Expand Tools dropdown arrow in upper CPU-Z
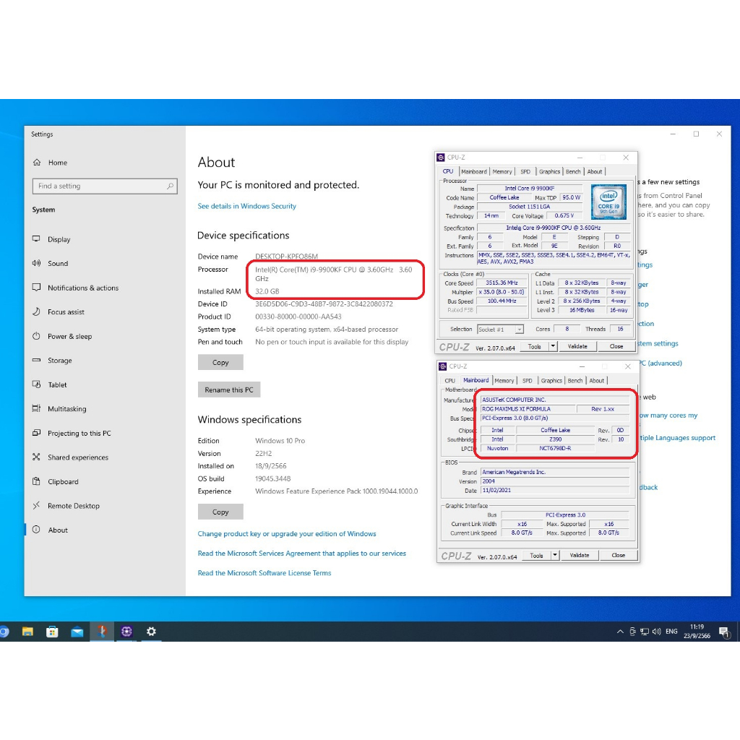Image resolution: width=740 pixels, height=740 pixels. (553, 347)
